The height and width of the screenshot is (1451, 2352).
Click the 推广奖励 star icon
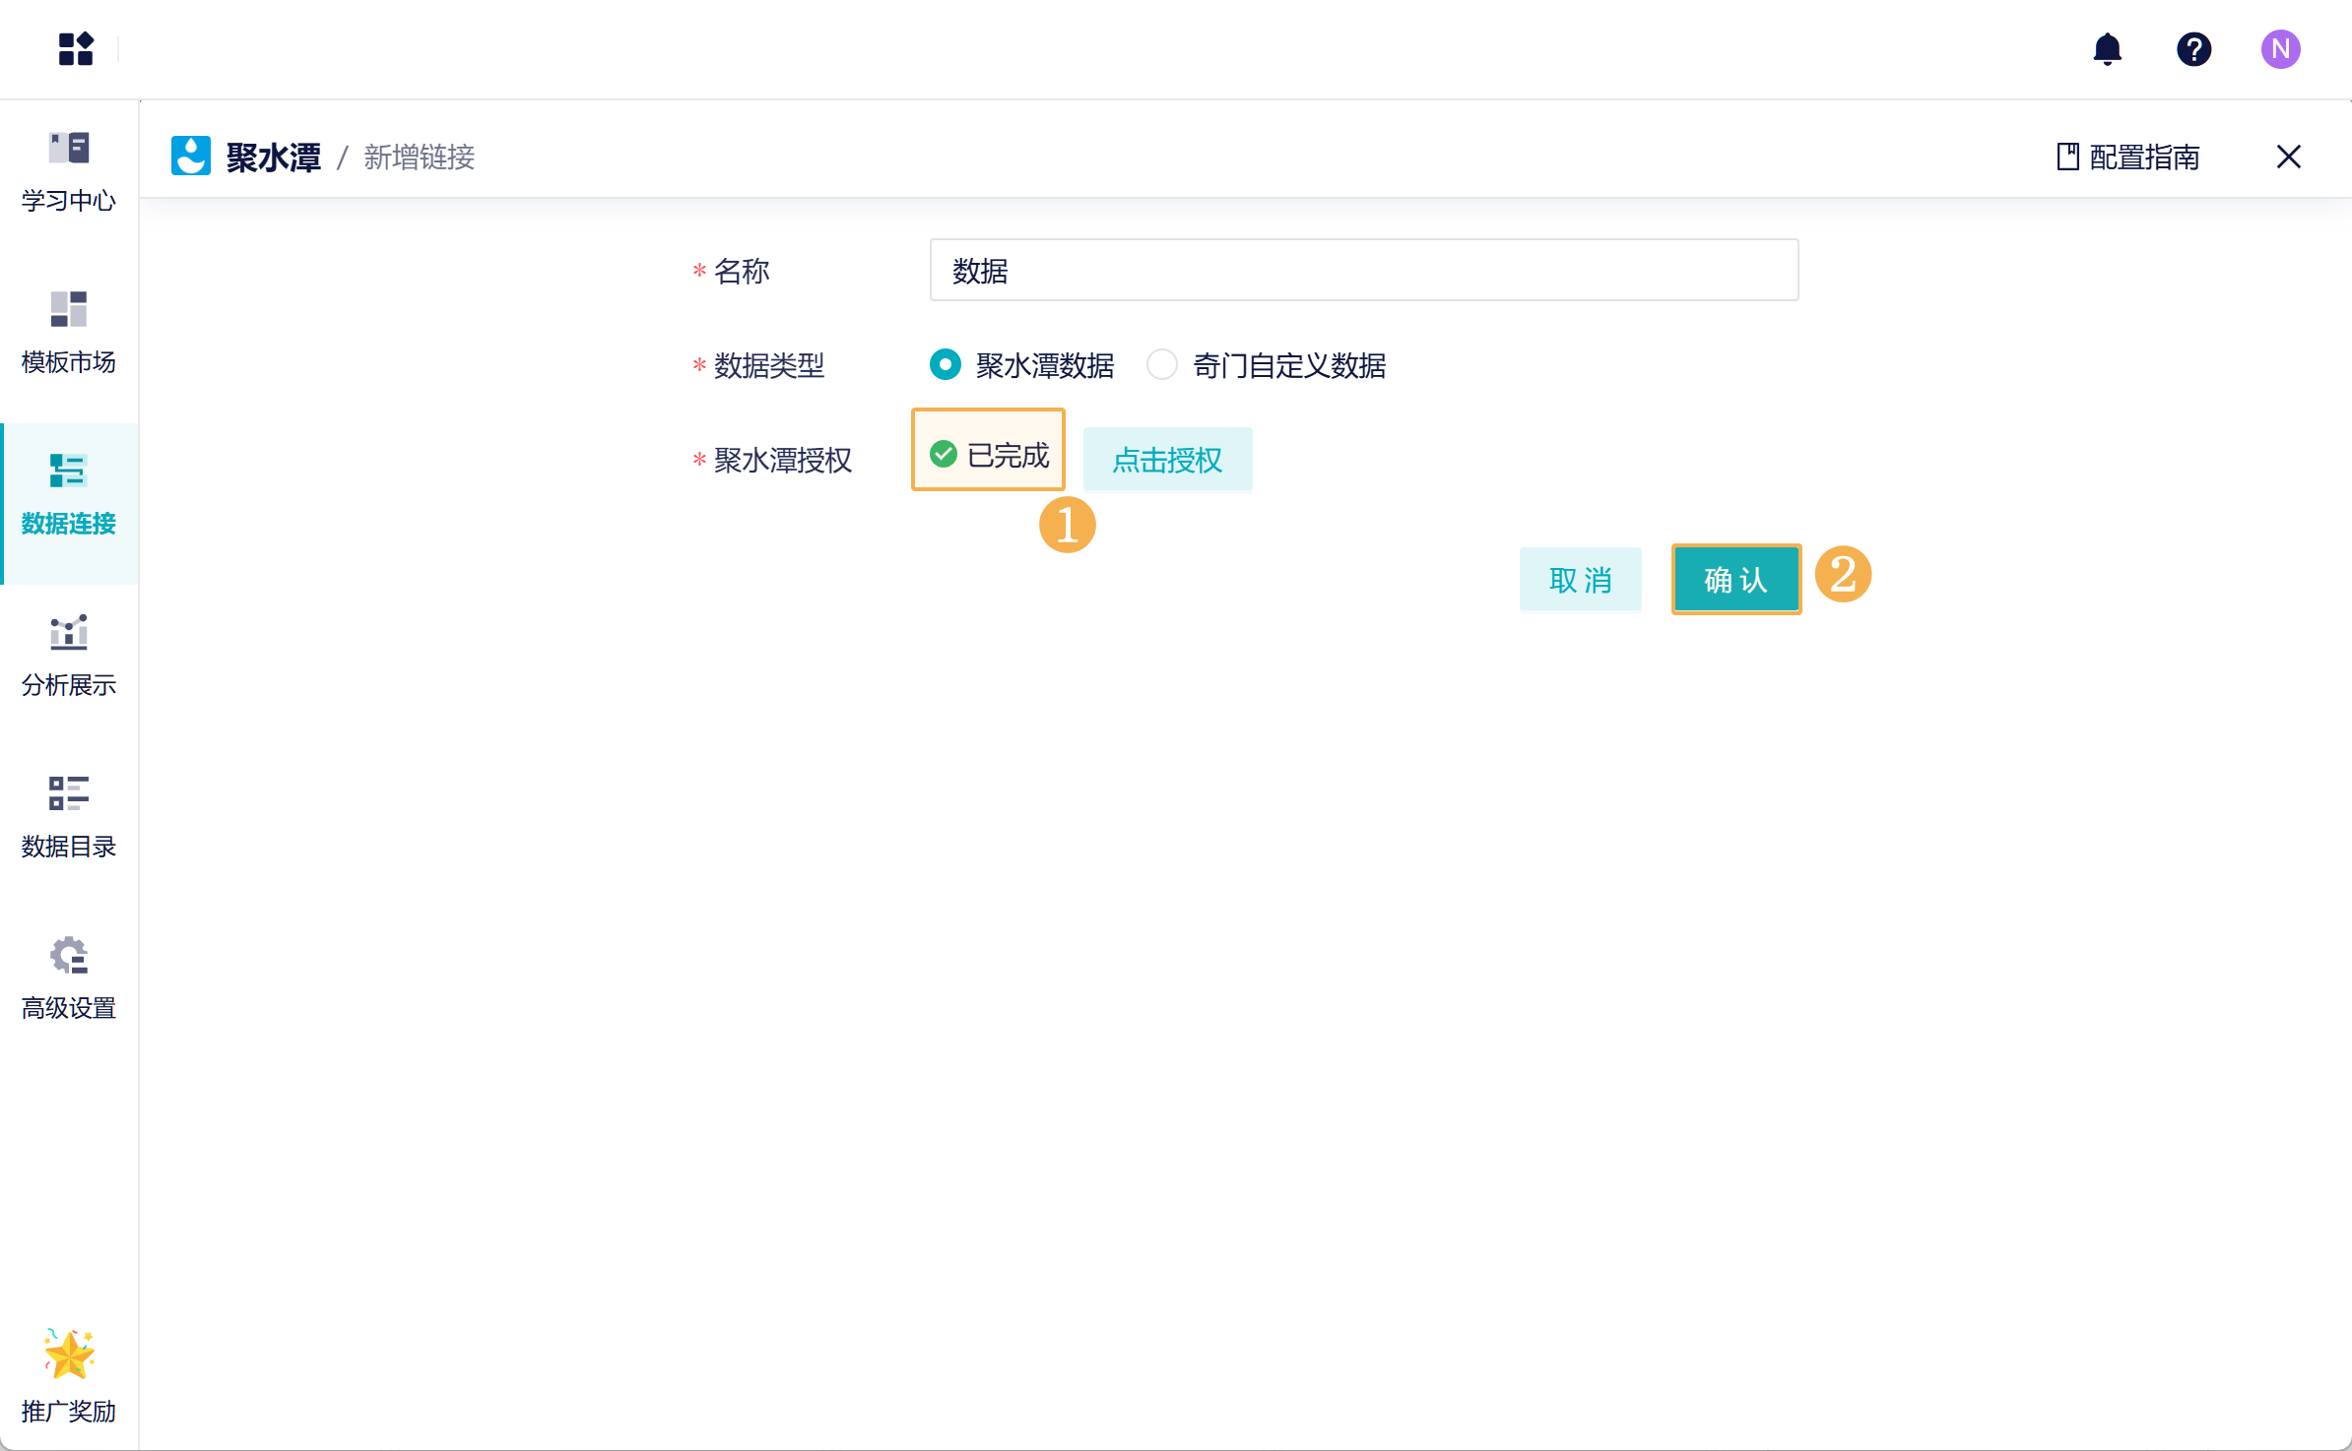[69, 1356]
